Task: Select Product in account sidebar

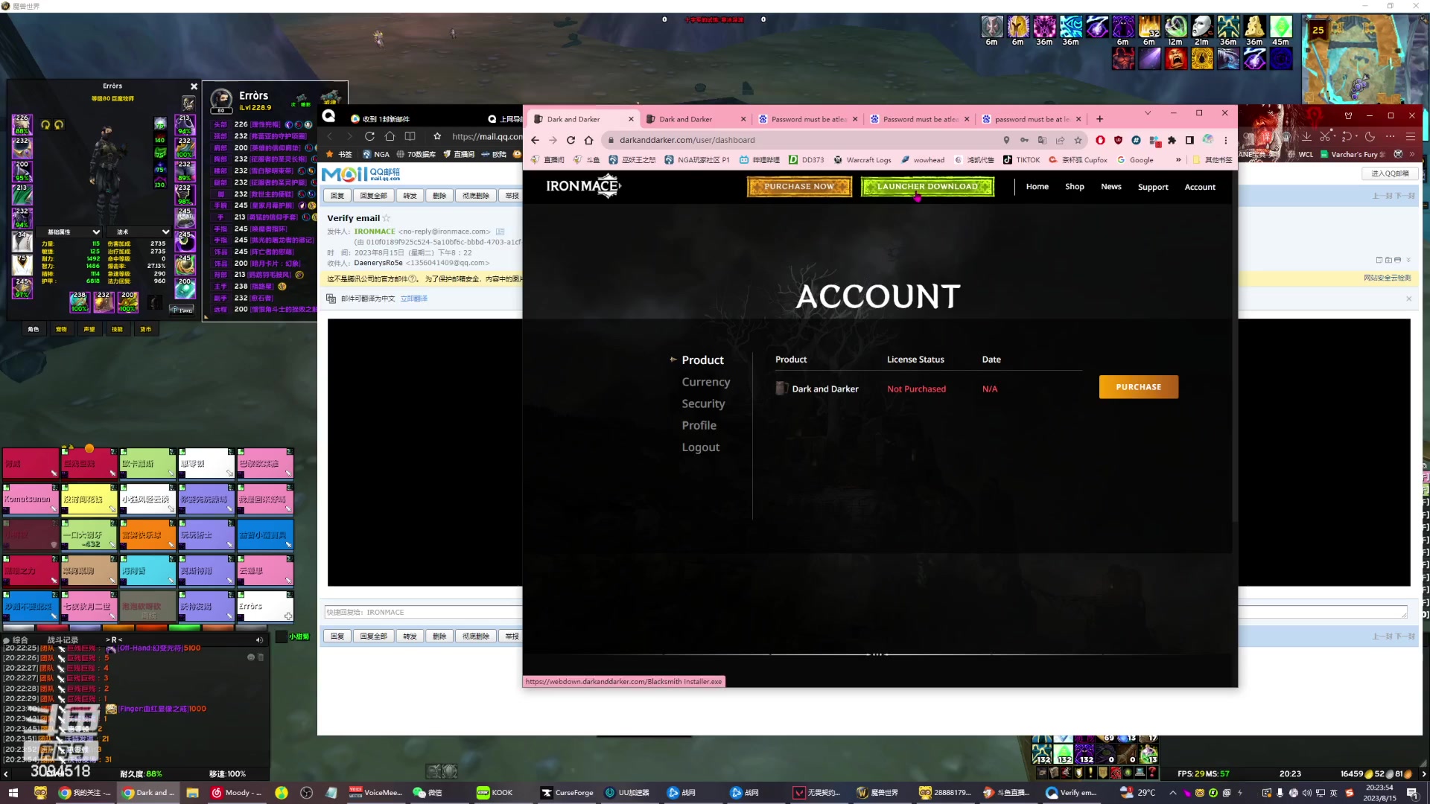Action: (702, 360)
